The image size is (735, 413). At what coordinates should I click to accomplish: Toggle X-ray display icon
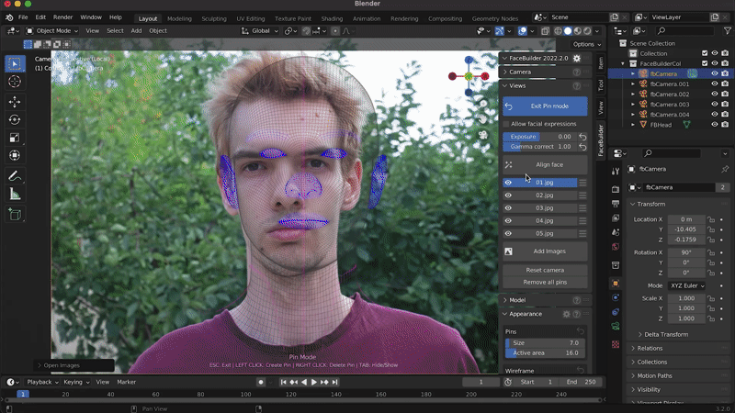click(x=545, y=31)
